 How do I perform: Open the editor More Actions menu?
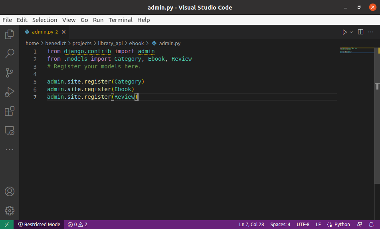pyautogui.click(x=371, y=32)
